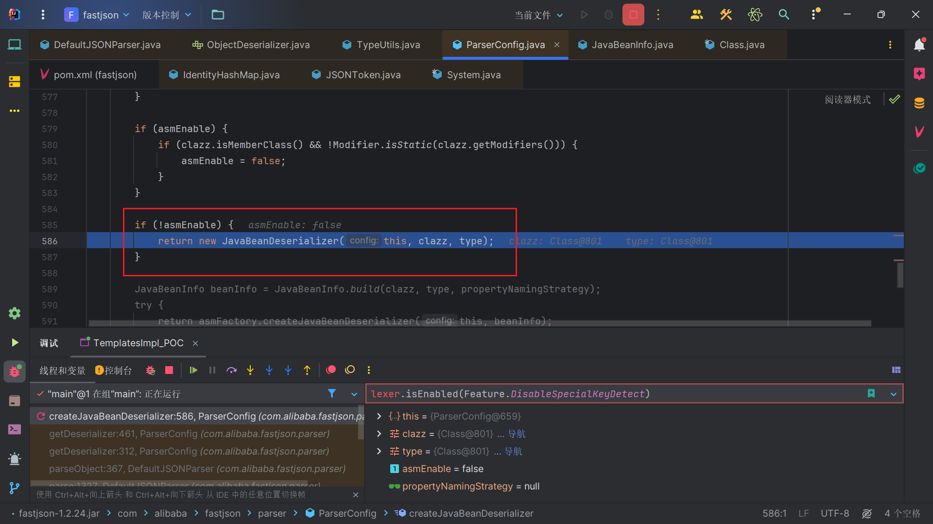This screenshot has width=933, height=524.
Task: Switch to 线程和变量 tab
Action: [x=63, y=371]
